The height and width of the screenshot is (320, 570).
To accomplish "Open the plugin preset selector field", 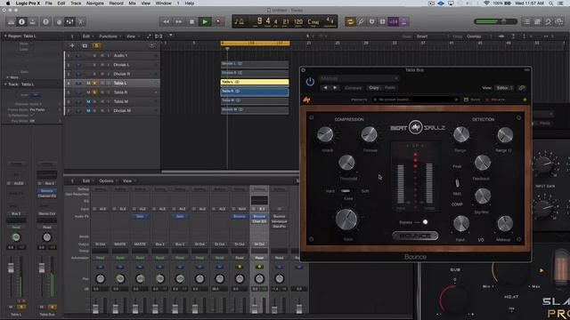I will coord(416,100).
